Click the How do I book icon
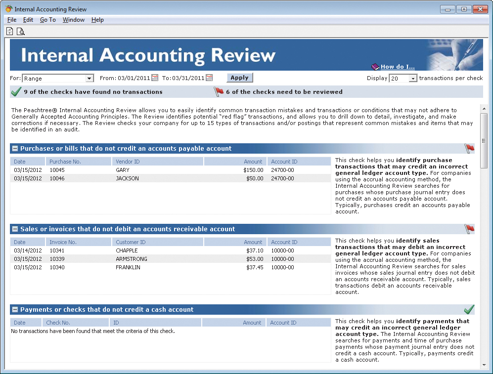Image resolution: width=493 pixels, height=374 pixels. coord(375,67)
